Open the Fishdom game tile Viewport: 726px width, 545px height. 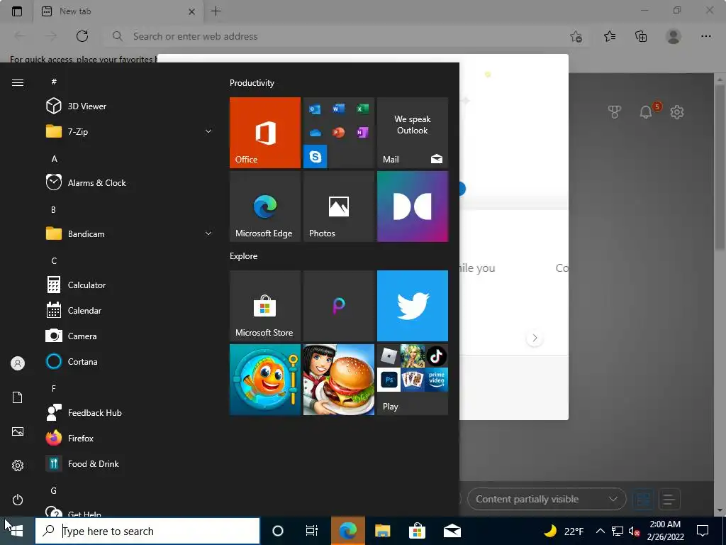coord(265,380)
